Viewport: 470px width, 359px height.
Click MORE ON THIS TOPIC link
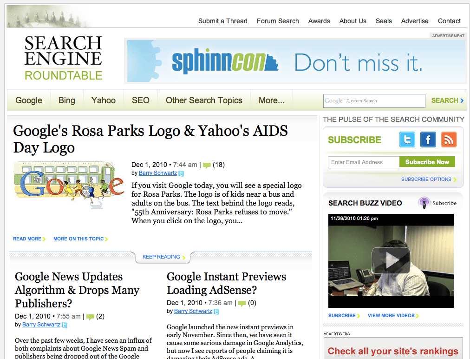(x=81, y=239)
